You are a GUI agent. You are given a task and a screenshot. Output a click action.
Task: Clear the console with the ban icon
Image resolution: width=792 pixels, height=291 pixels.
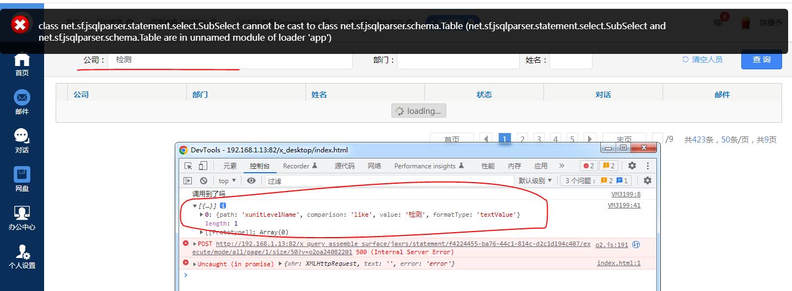pyautogui.click(x=203, y=180)
